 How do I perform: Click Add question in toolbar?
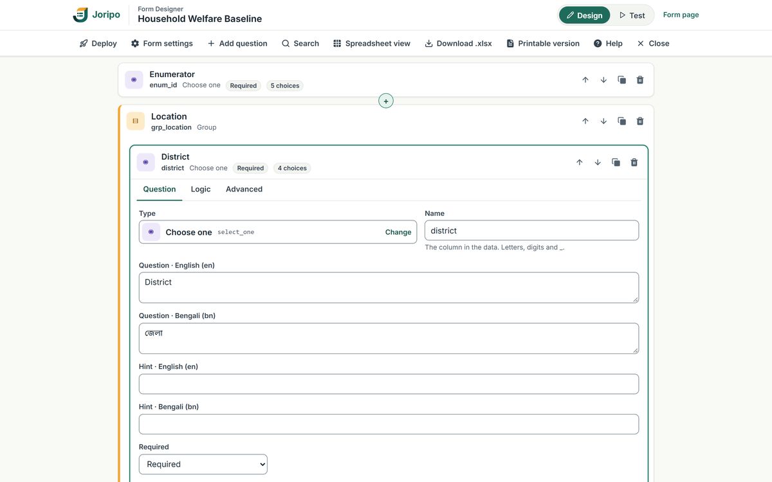point(237,44)
